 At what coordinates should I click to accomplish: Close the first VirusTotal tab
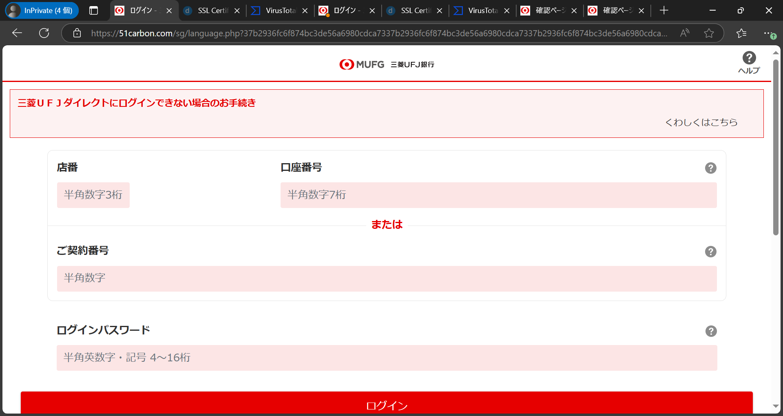tap(305, 11)
